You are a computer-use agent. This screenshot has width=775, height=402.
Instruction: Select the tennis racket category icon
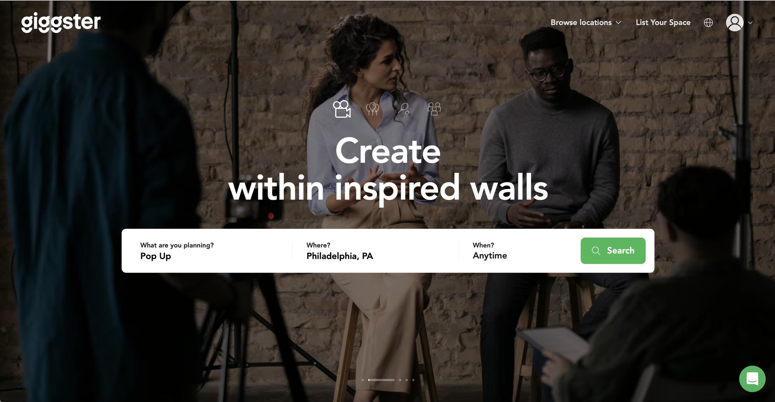pyautogui.click(x=404, y=109)
